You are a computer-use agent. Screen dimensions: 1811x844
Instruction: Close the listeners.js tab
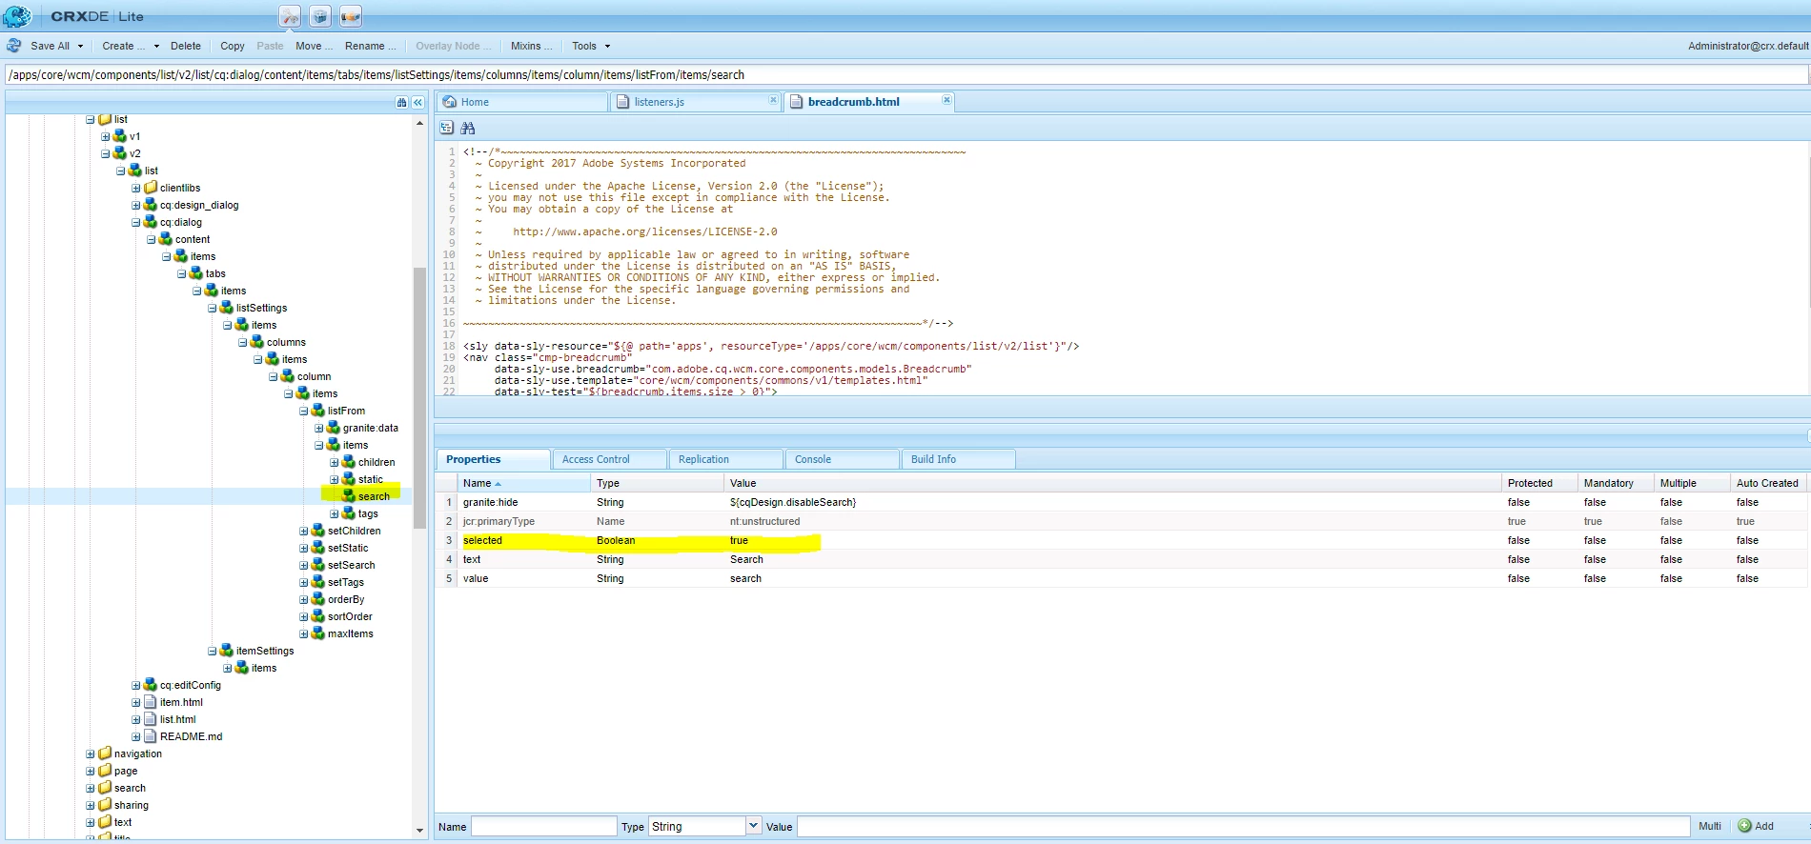773,99
